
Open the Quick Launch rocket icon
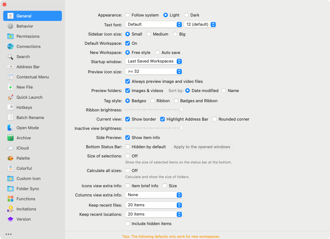10,97
